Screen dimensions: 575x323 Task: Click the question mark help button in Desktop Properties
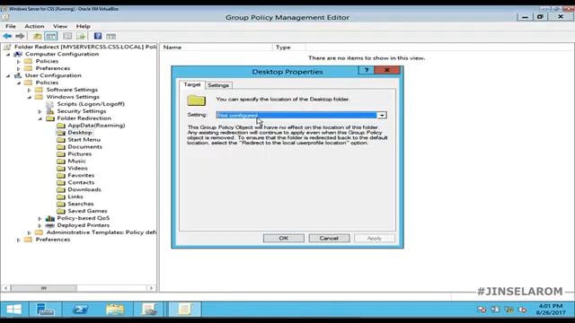367,70
